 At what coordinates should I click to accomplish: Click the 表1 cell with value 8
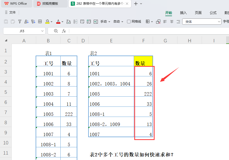(69, 82)
